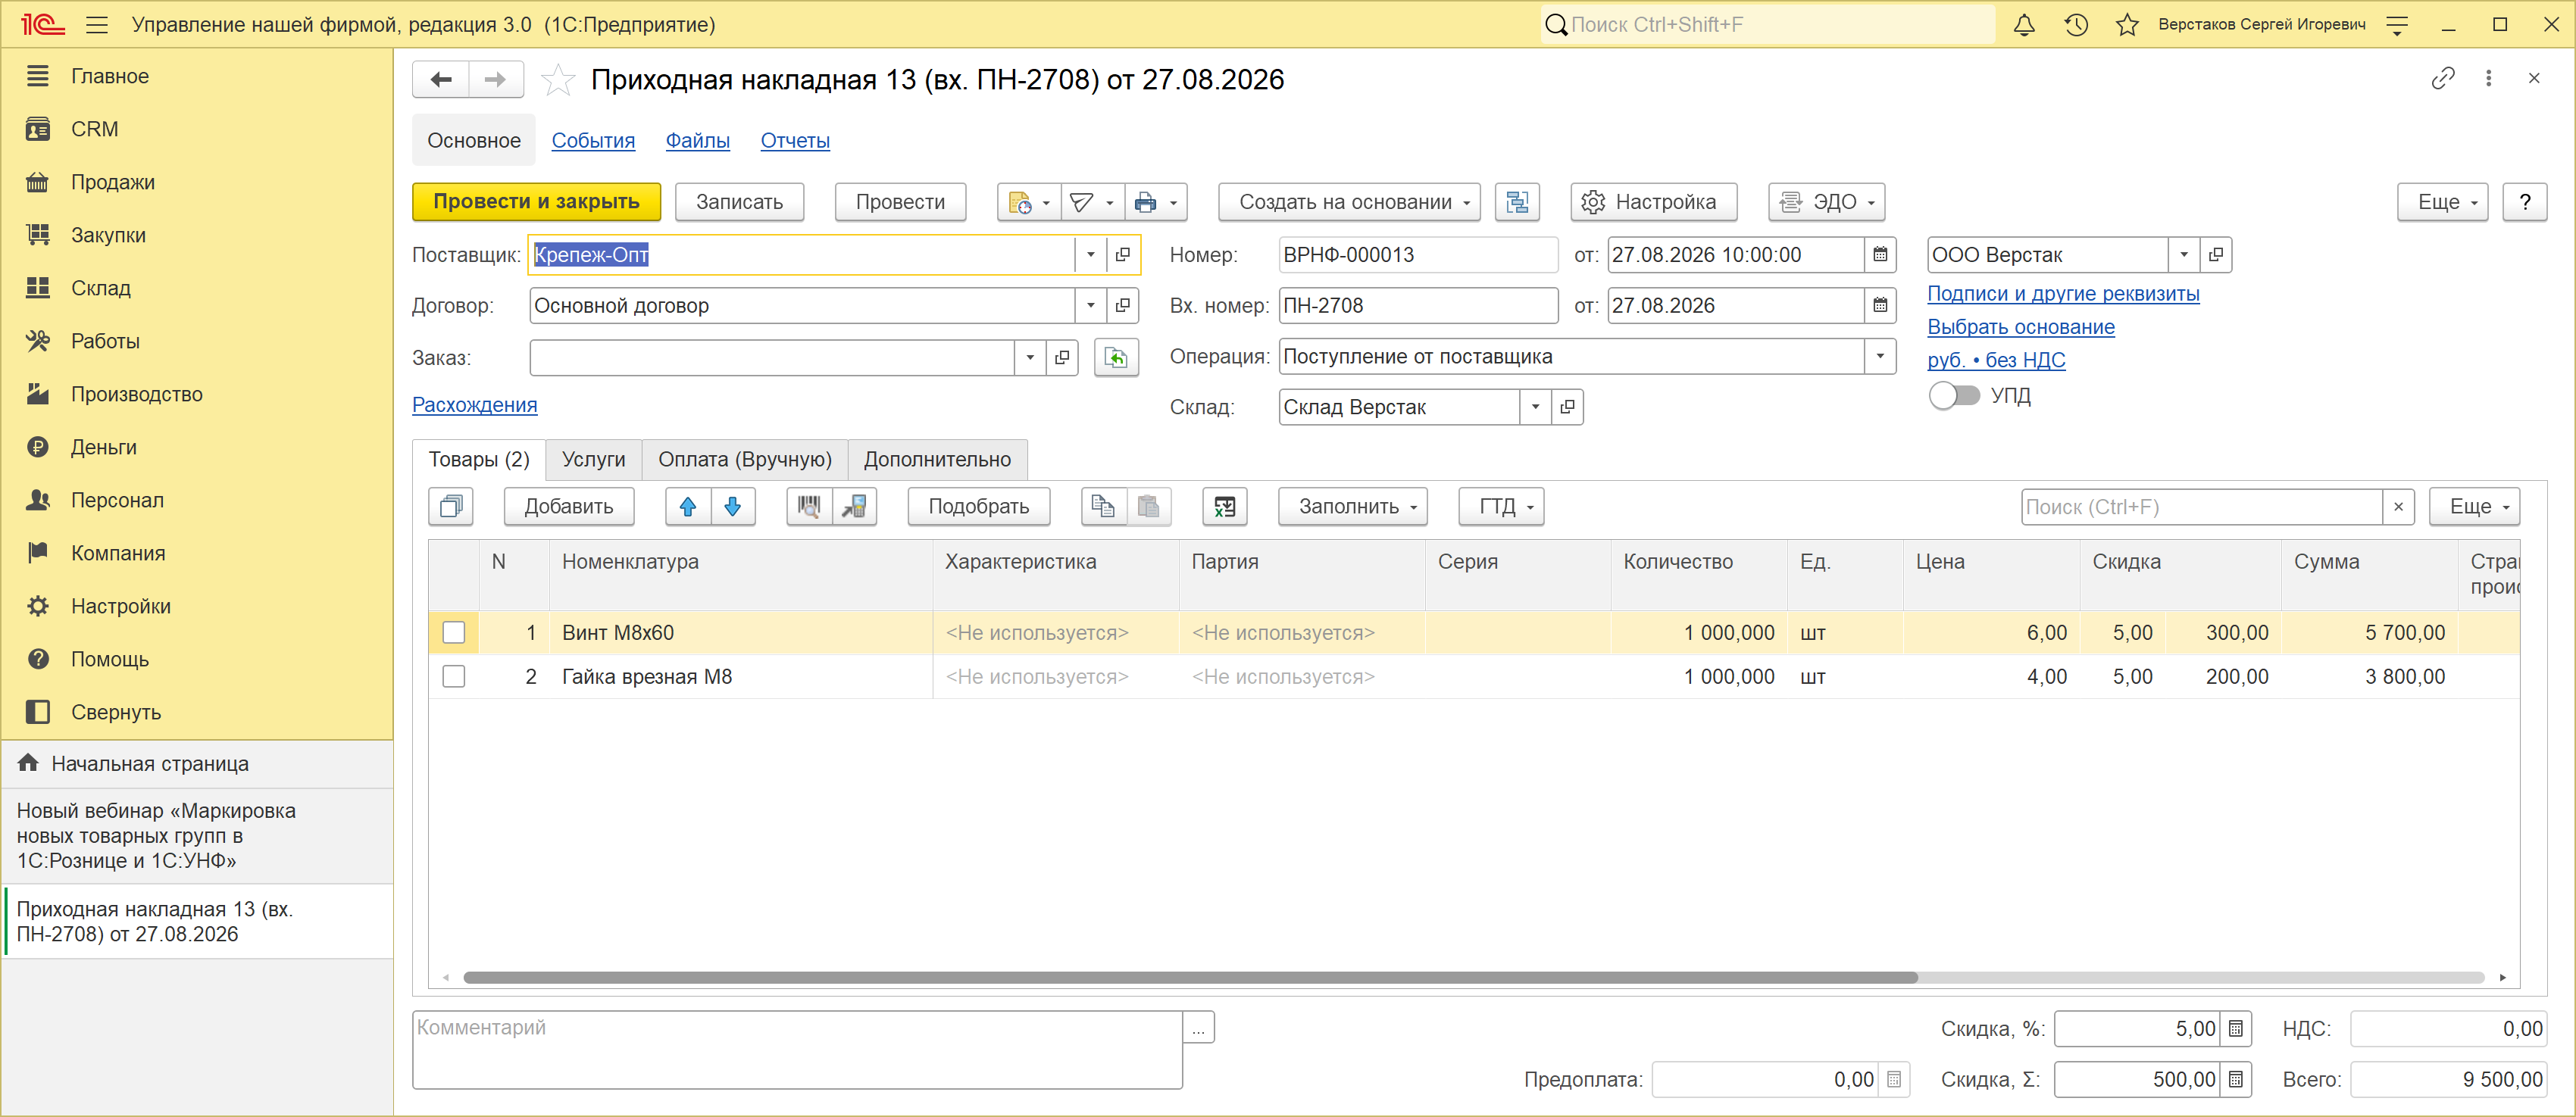Open the Оплата (Вручную) tab

tap(745, 460)
